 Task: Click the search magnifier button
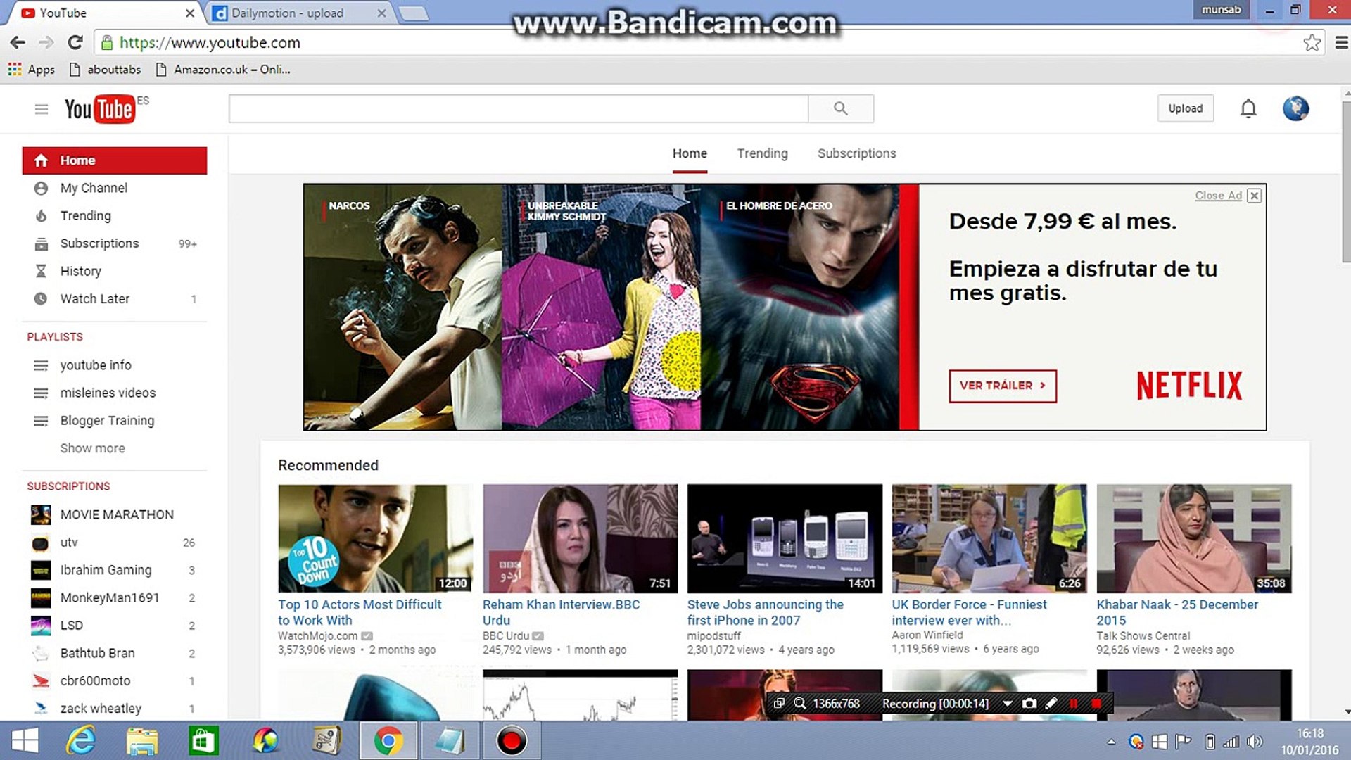840,108
